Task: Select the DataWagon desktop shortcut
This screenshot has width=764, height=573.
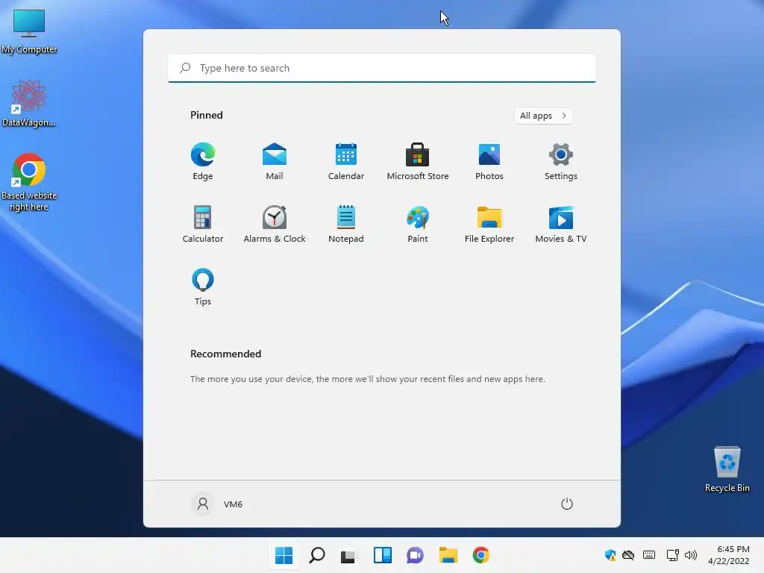Action: pos(29,103)
